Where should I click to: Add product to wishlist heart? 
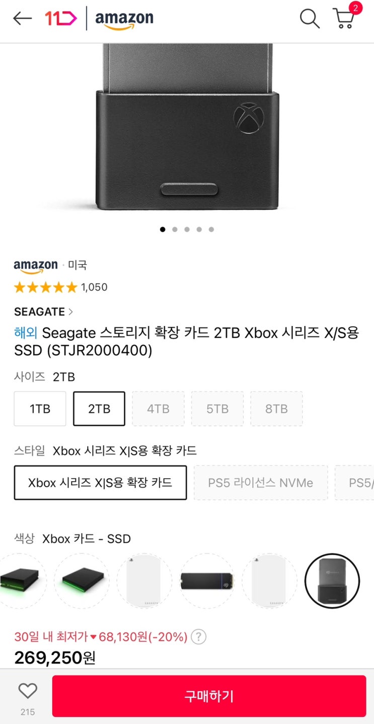pyautogui.click(x=28, y=691)
